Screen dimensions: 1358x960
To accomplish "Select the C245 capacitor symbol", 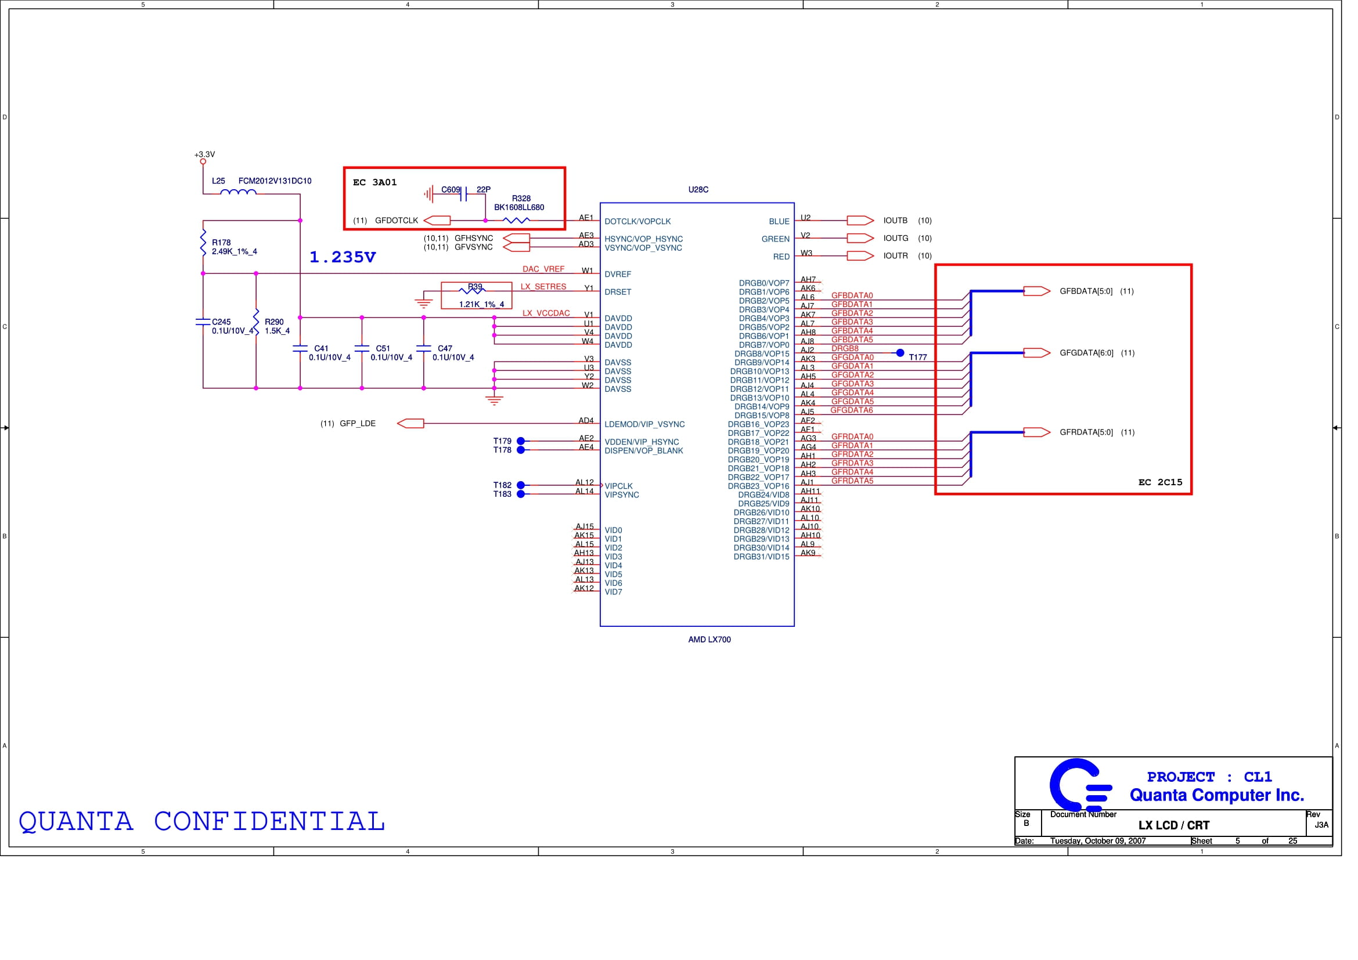I will [203, 322].
